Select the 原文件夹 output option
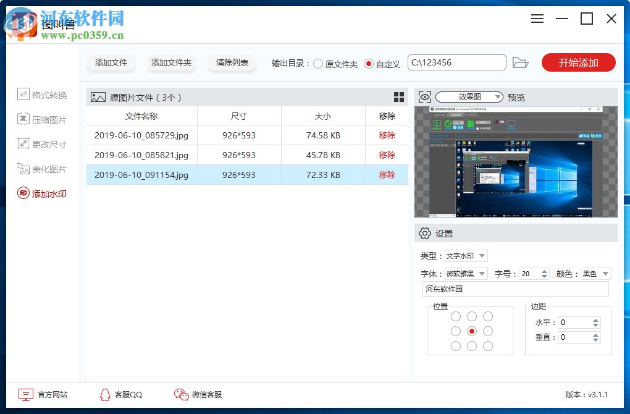Image resolution: width=630 pixels, height=414 pixels. point(318,62)
